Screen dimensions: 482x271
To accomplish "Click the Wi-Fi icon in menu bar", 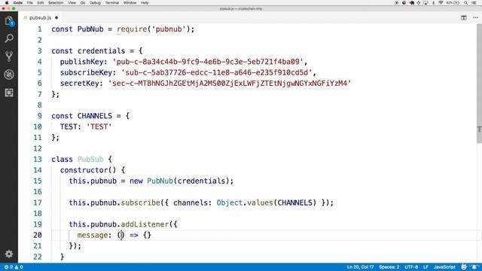I will click(441, 3).
